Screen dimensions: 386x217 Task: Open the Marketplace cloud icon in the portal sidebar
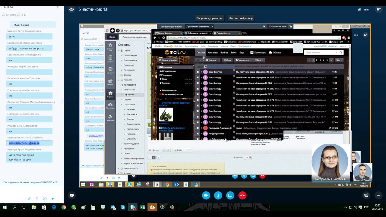(110, 105)
